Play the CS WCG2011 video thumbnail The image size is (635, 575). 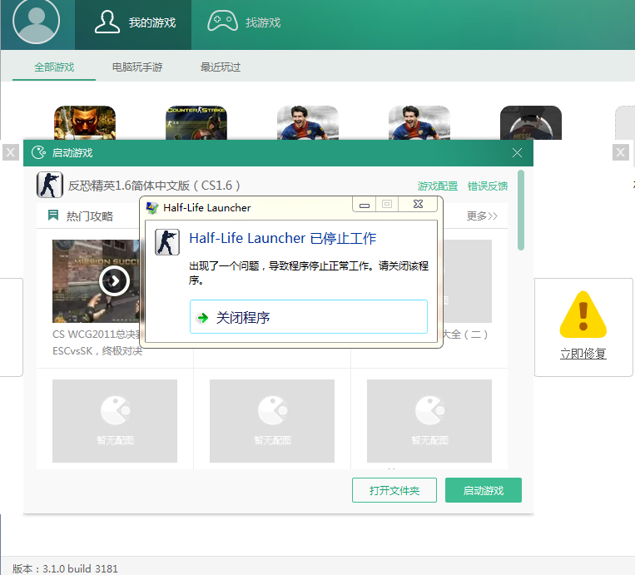point(115,281)
